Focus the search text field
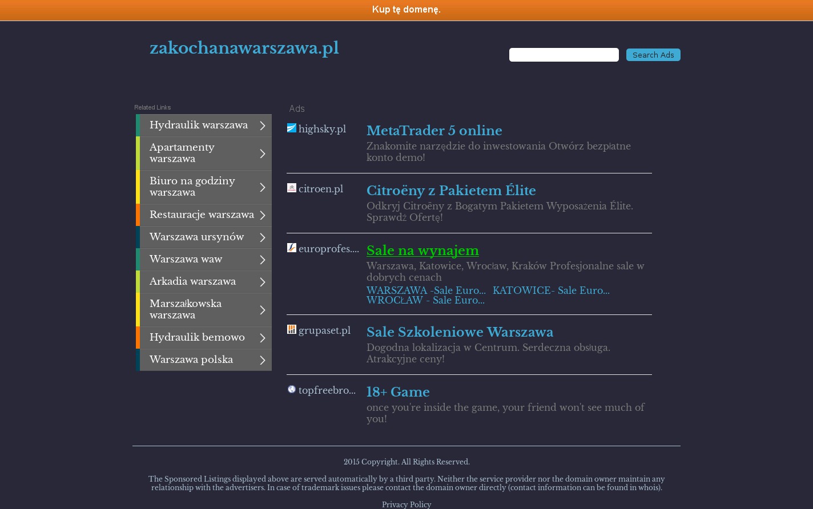The width and height of the screenshot is (813, 509). 564,55
